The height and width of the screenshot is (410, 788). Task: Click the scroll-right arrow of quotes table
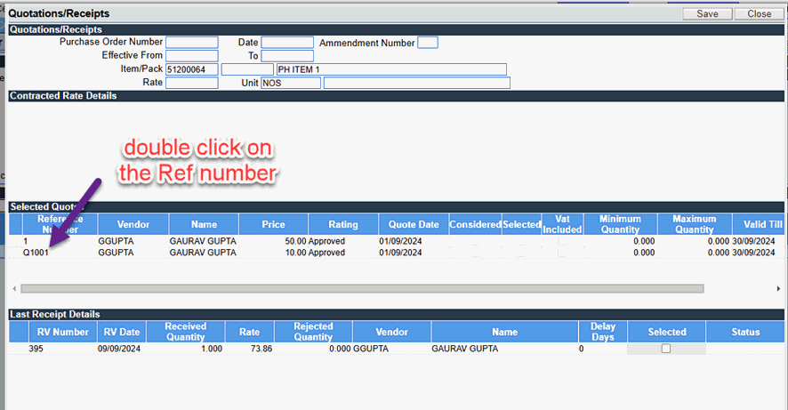click(x=778, y=288)
